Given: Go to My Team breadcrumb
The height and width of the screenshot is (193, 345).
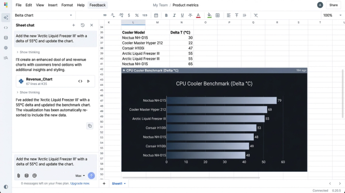Looking at the screenshot, I should (160, 5).
